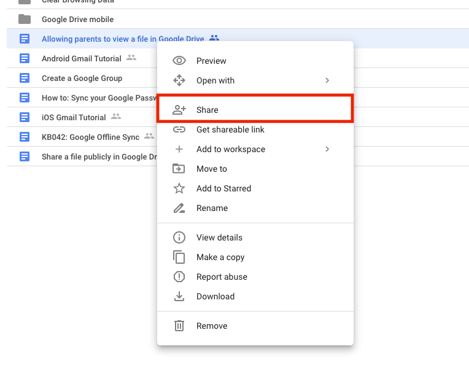Click the doc icon for Android Gmail Tutorial
The width and height of the screenshot is (469, 384).
point(25,58)
